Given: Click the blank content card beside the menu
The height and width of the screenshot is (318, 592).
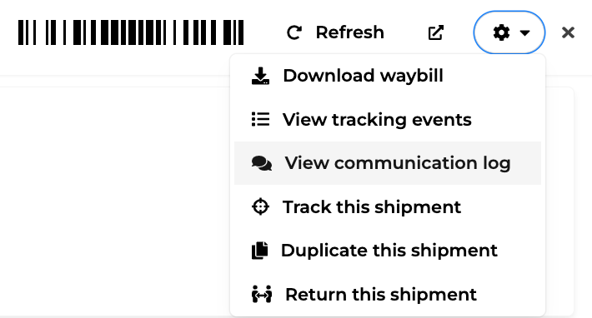Looking at the screenshot, I should click(113, 201).
